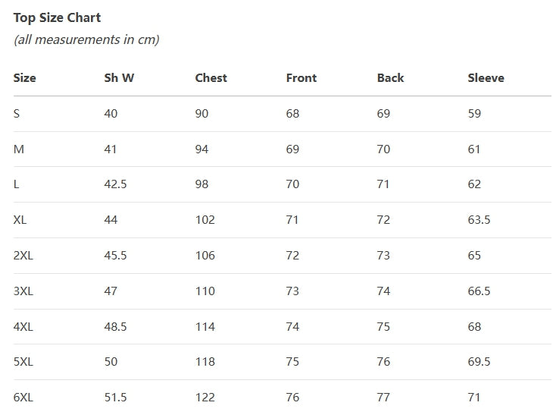The height and width of the screenshot is (415, 553).
Task: Click the M size row label
Action: [x=19, y=149]
